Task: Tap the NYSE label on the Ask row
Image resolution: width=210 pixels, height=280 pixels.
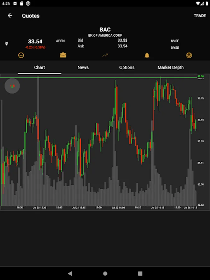Action: (x=175, y=48)
